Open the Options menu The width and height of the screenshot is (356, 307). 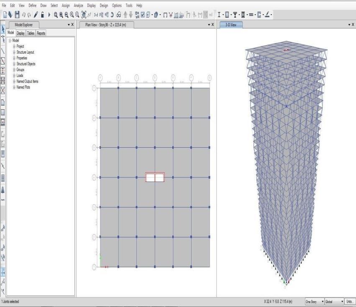pos(117,5)
